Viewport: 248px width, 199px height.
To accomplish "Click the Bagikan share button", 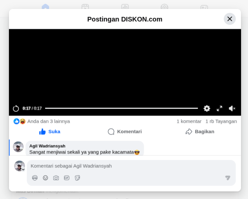I will (x=200, y=132).
